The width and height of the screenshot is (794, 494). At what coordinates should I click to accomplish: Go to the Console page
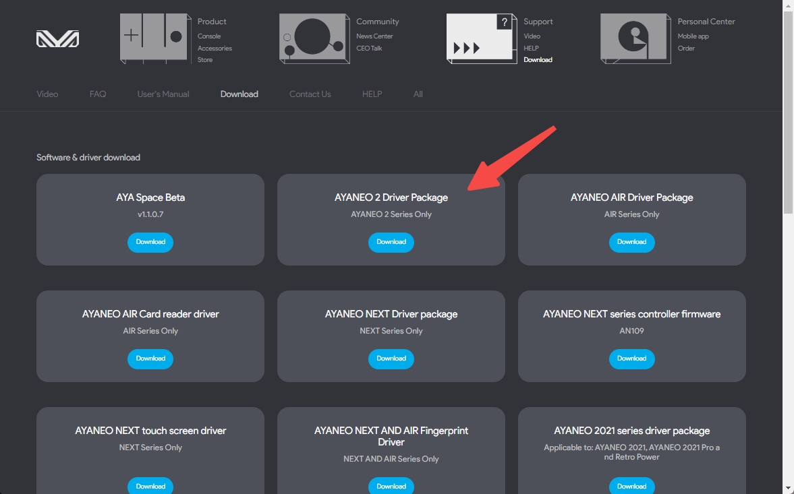(x=209, y=36)
